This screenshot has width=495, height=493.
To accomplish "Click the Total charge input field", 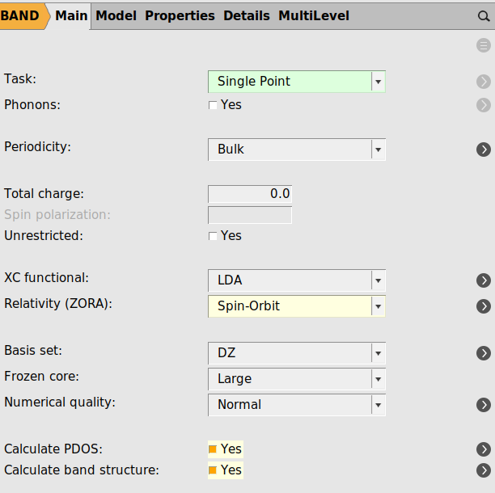I will coord(250,194).
